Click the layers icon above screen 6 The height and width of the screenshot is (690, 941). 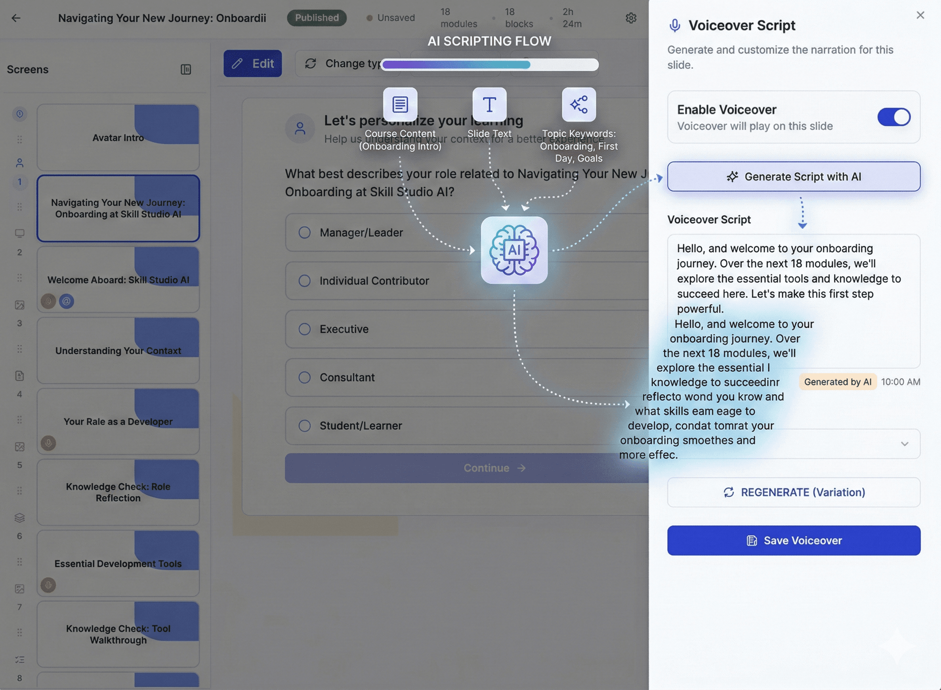[20, 518]
